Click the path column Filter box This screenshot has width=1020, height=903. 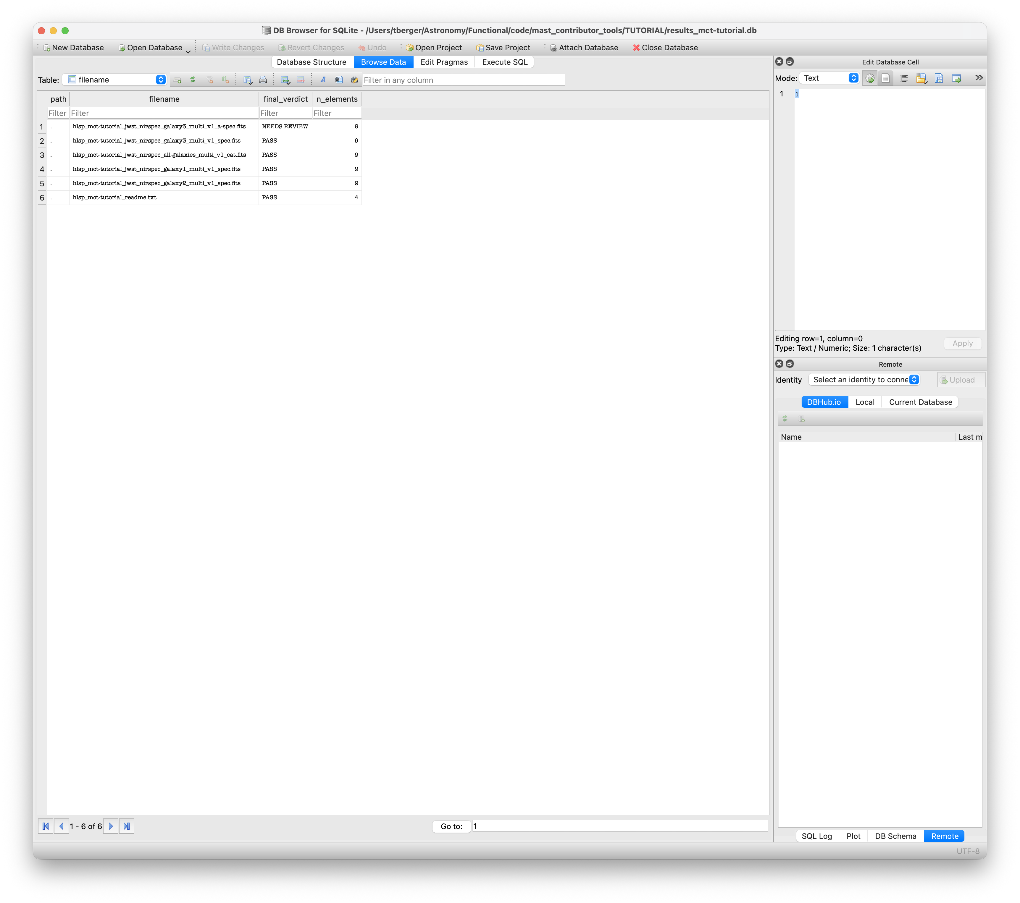[x=58, y=113]
